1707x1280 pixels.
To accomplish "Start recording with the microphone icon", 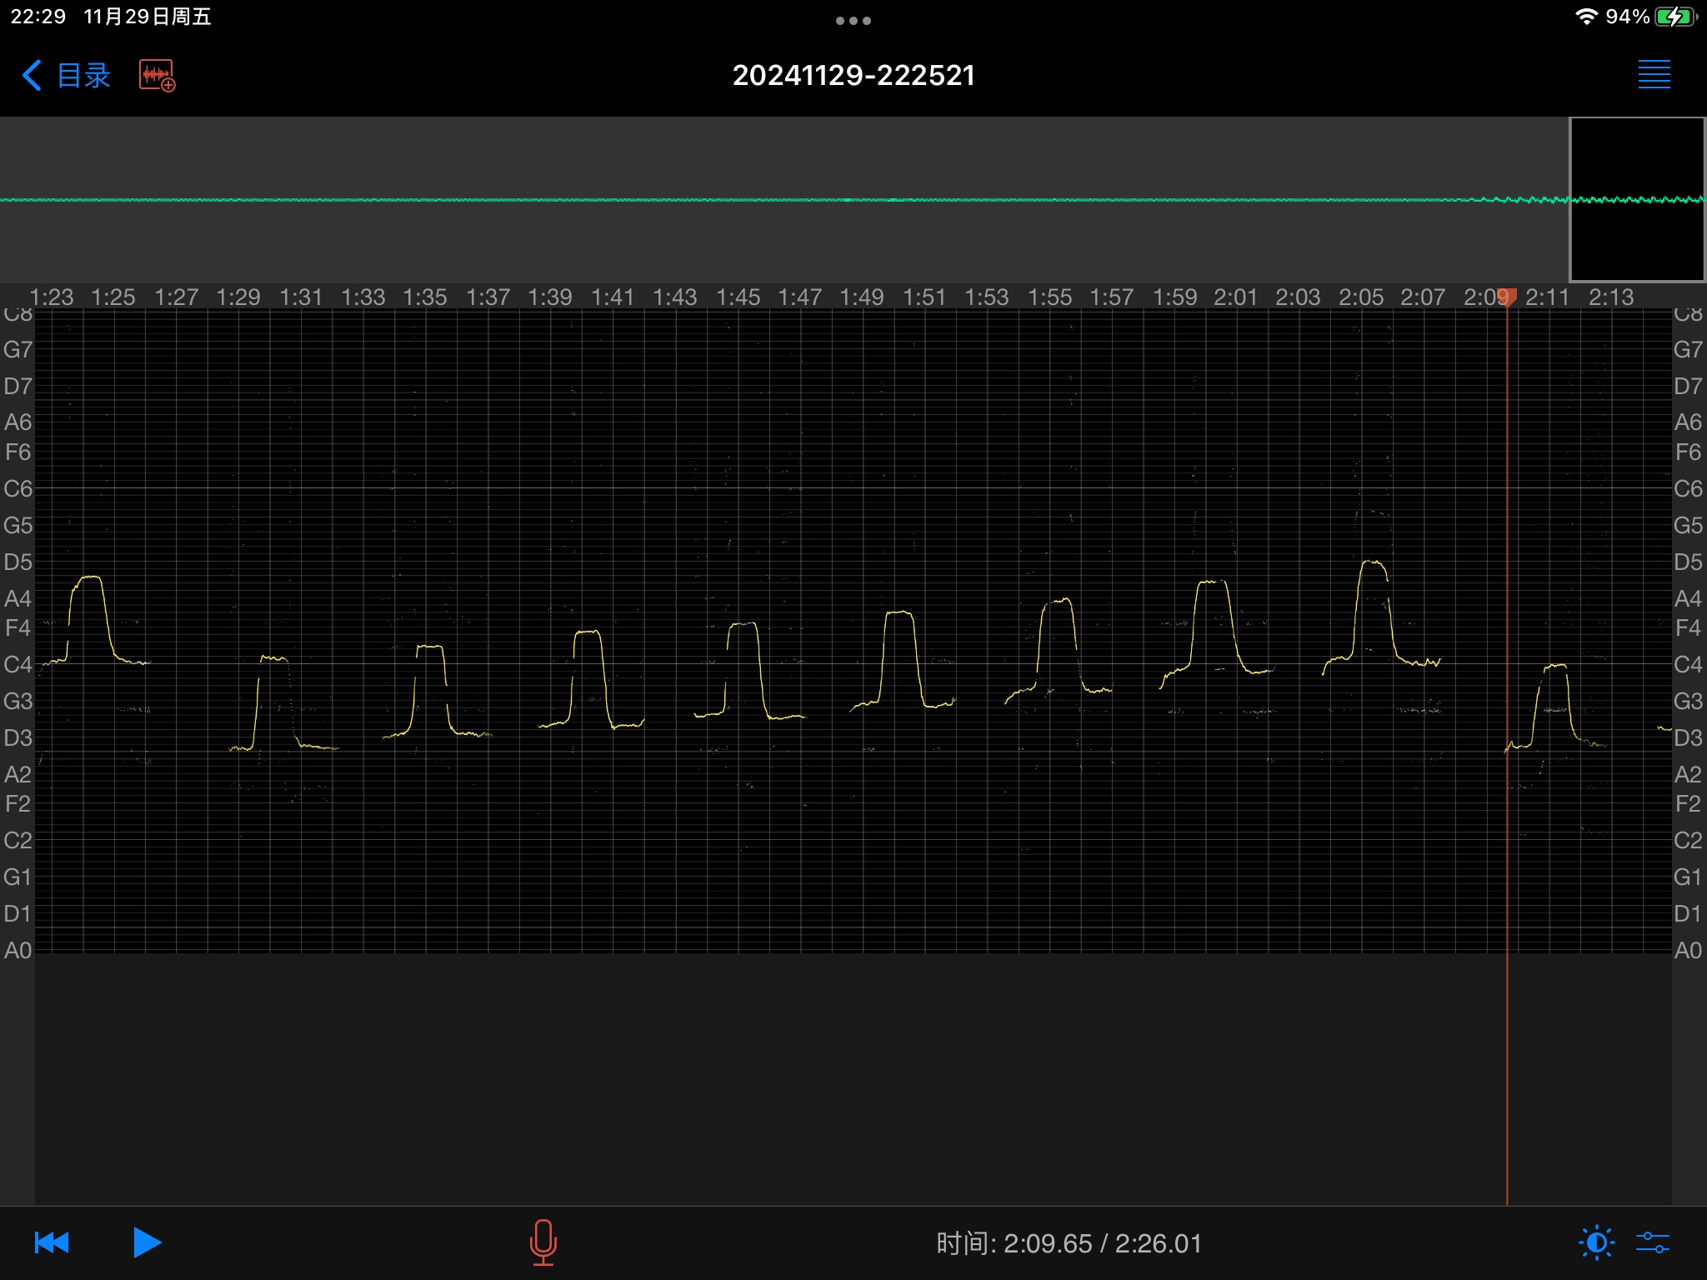I will tap(543, 1242).
